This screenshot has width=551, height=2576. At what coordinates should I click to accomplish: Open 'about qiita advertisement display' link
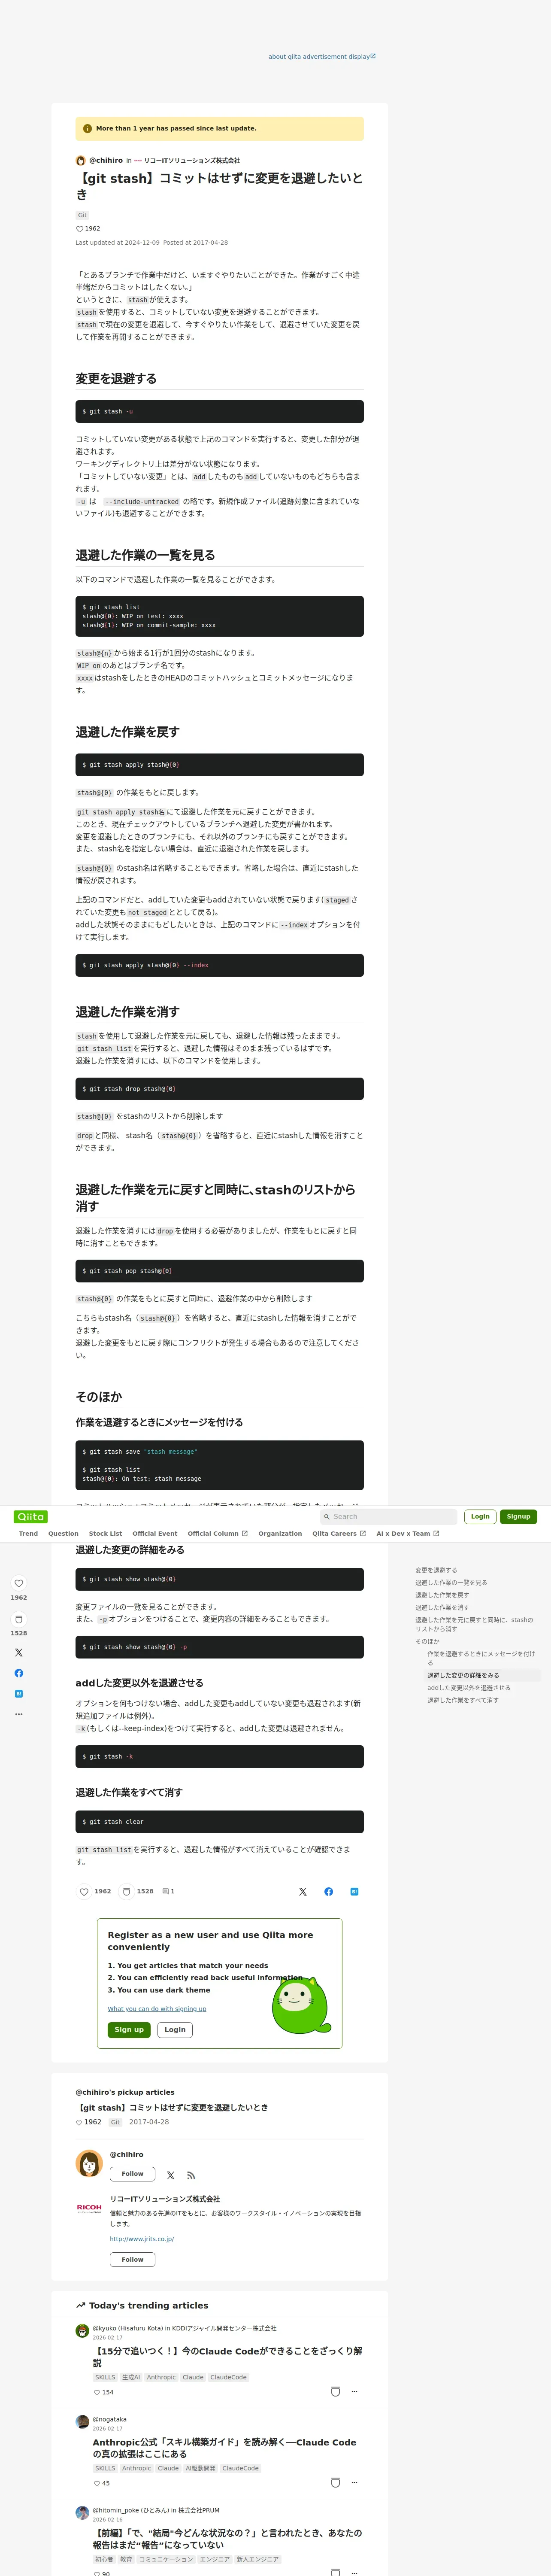pos(322,57)
